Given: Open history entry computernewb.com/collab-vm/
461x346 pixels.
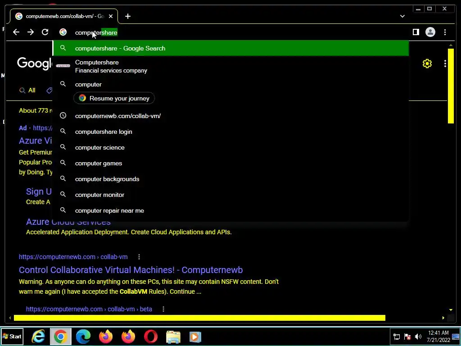Looking at the screenshot, I should 231,116.
